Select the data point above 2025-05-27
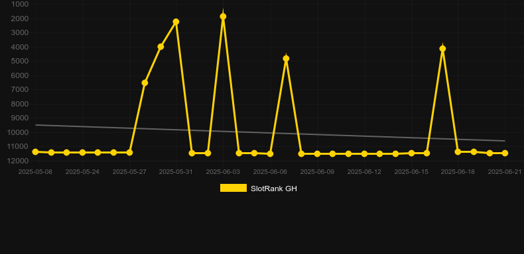The height and width of the screenshot is (254, 524). click(129, 152)
